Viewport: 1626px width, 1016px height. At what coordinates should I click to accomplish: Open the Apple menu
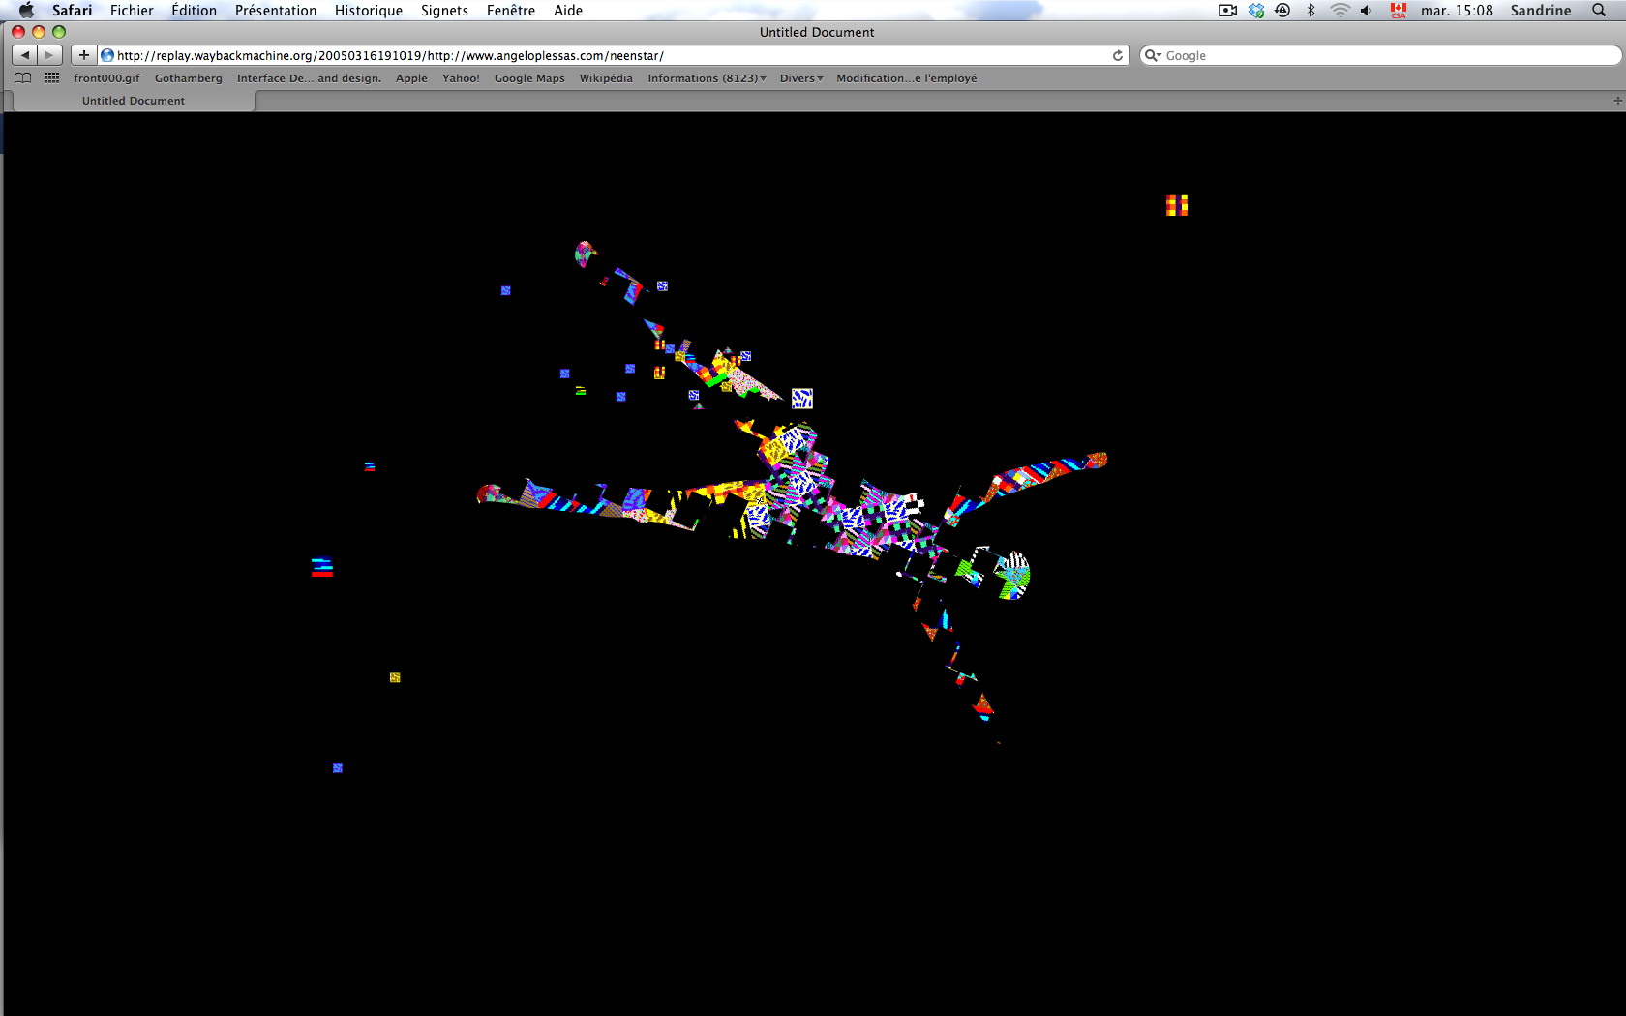[x=26, y=11]
